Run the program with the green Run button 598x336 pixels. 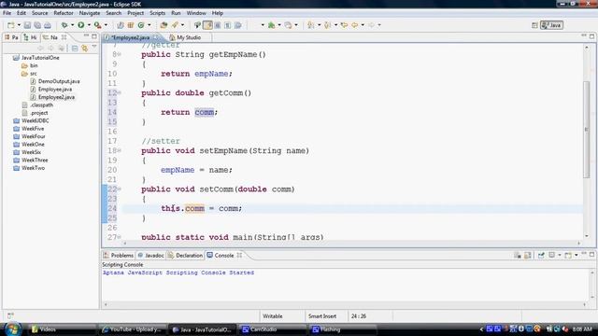[x=81, y=25]
